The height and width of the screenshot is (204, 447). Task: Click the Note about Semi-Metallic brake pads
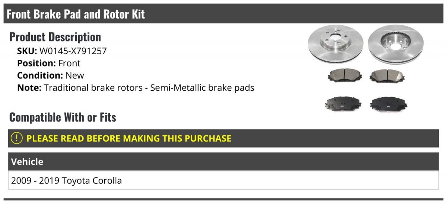click(136, 88)
